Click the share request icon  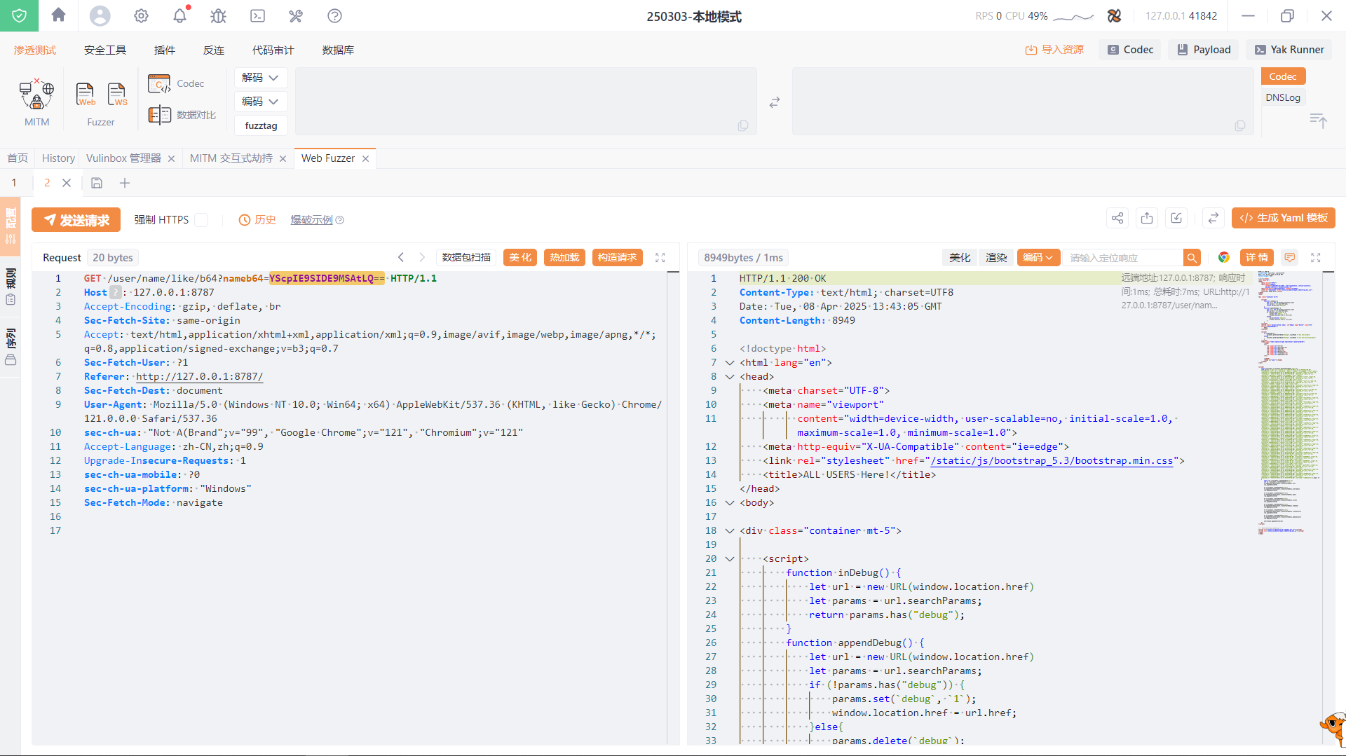click(1117, 218)
